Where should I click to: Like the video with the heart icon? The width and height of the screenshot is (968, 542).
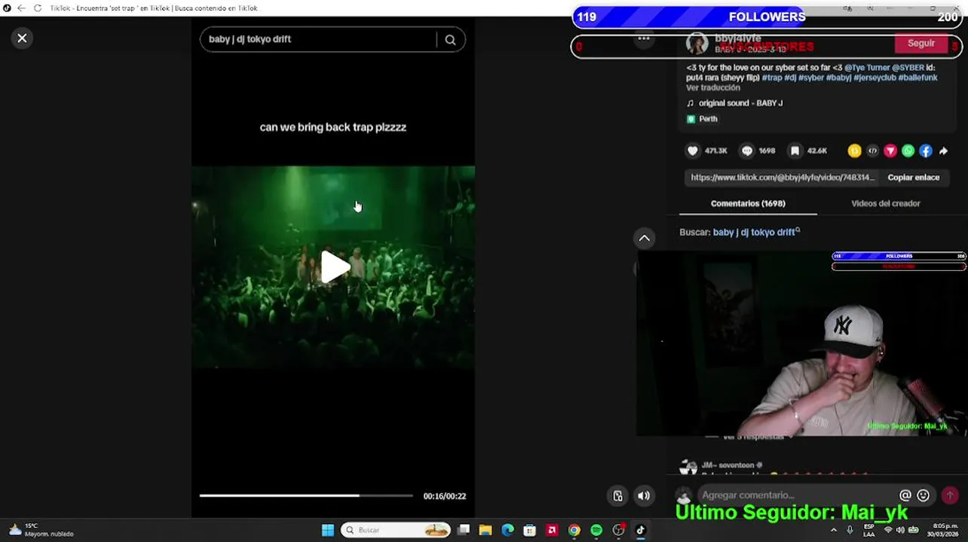[693, 151]
